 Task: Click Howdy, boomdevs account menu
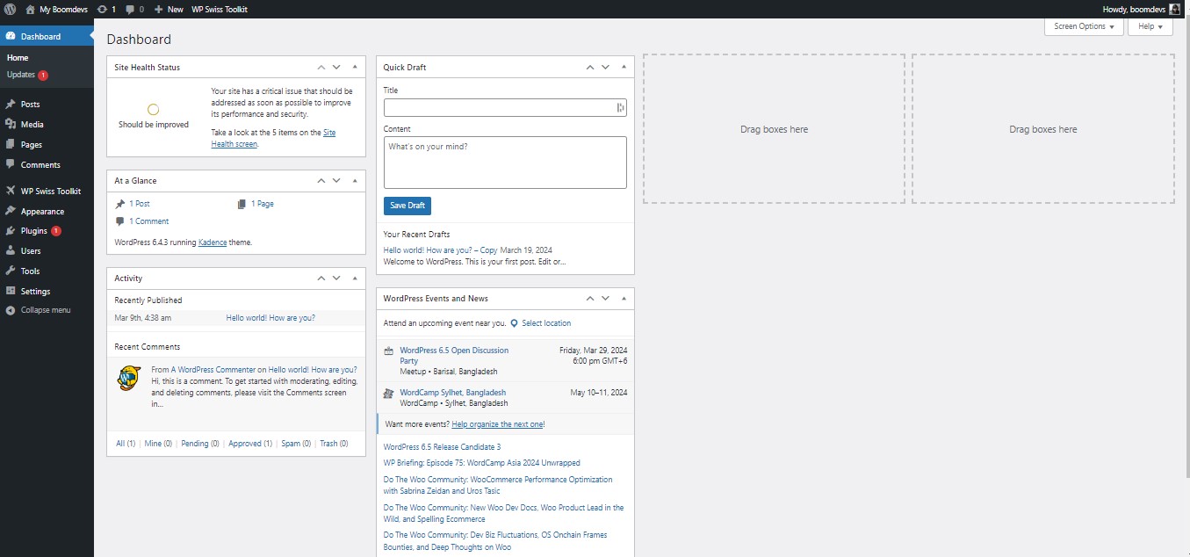pos(1142,9)
